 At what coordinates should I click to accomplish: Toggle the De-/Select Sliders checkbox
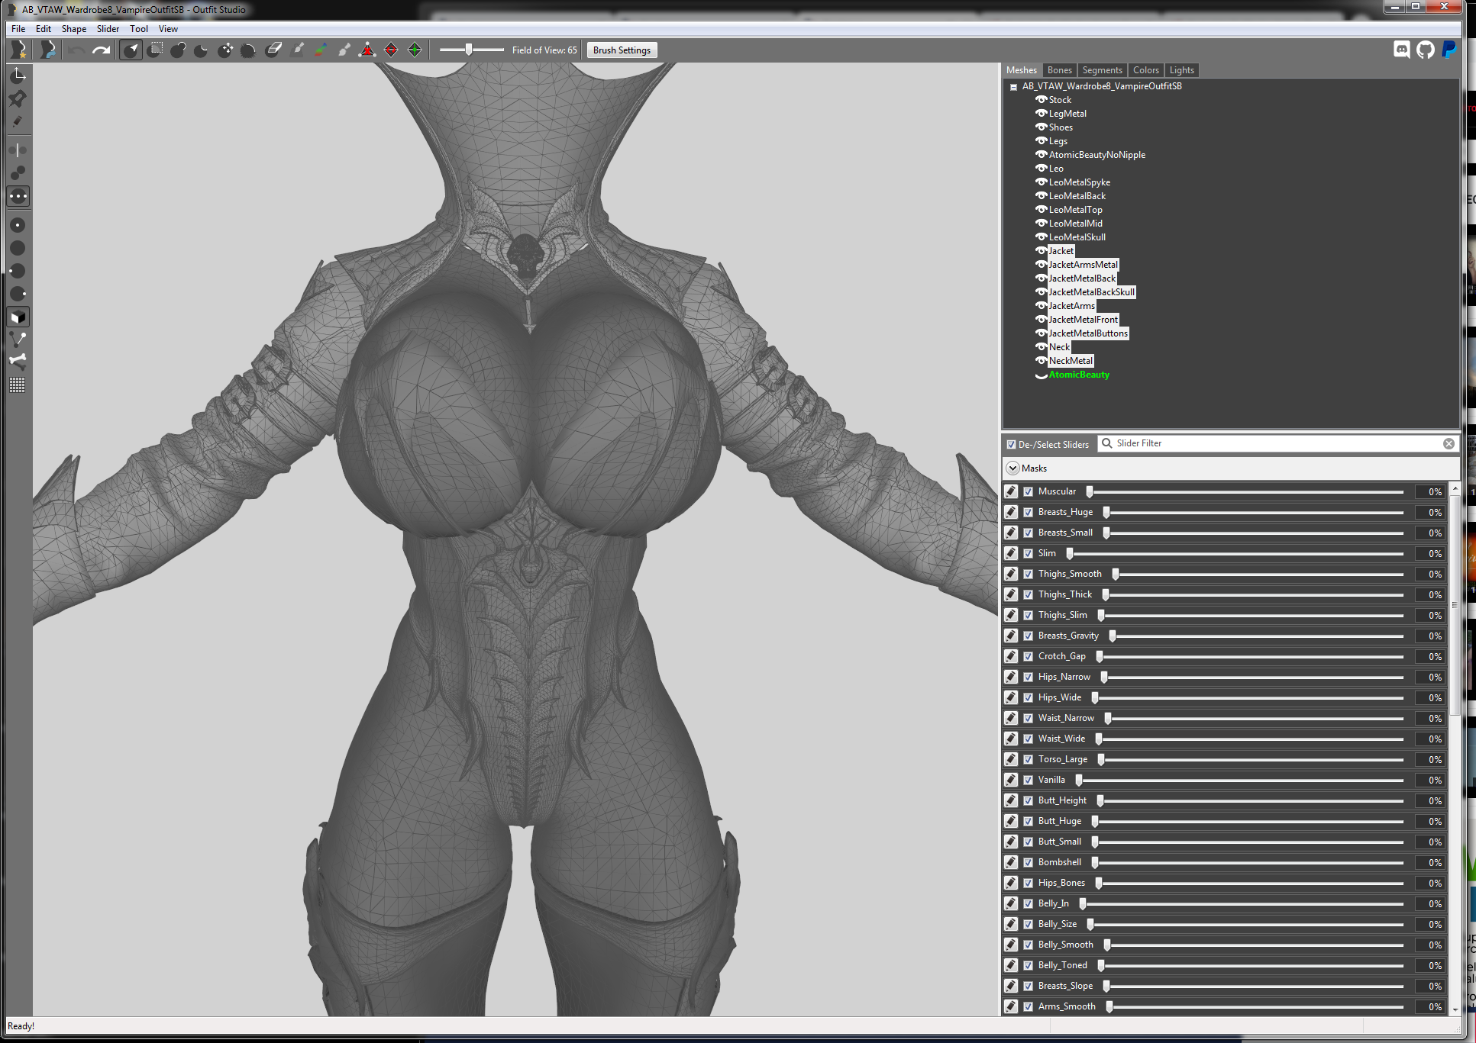[x=1012, y=444]
